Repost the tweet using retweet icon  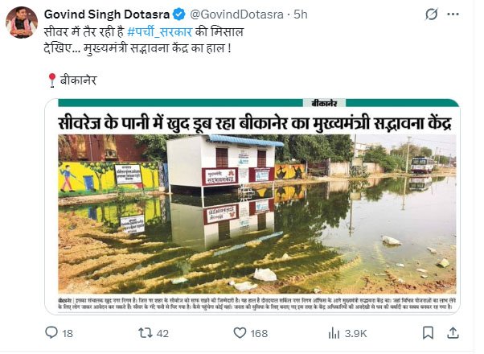146,332
